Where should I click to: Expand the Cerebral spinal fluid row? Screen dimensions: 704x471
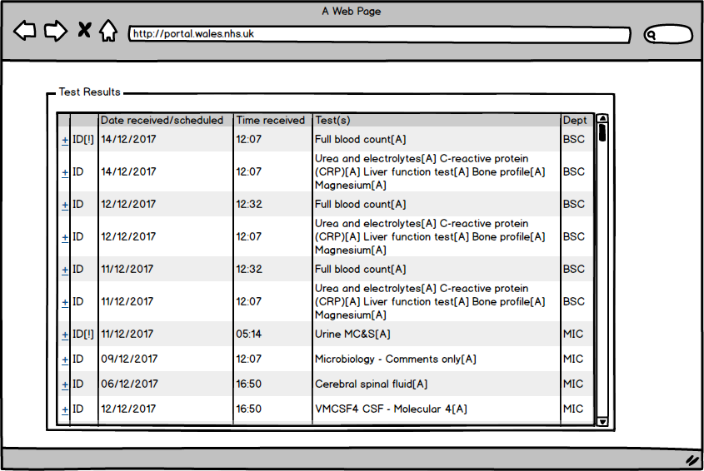[65, 384]
